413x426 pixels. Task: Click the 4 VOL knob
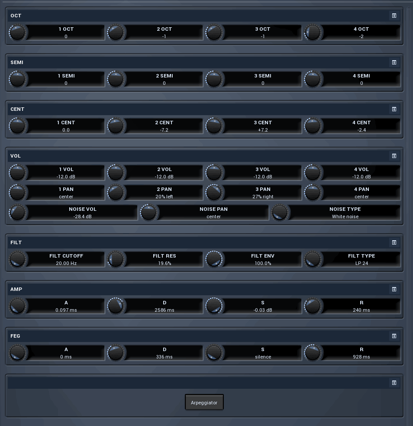coord(313,173)
